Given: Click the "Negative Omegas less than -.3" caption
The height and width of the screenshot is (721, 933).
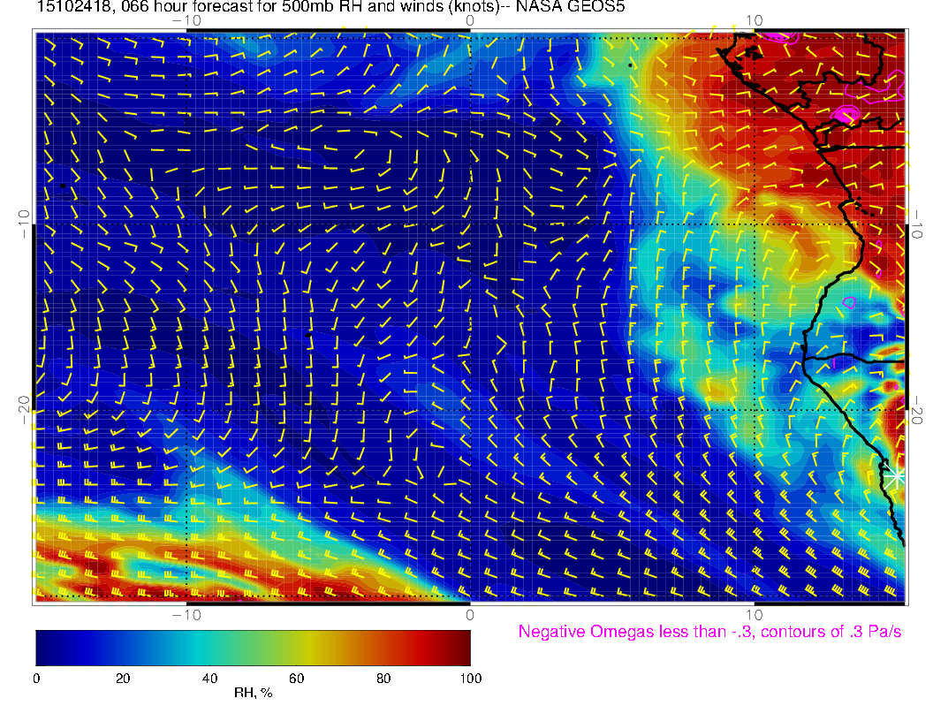Looking at the screenshot, I should coord(709,631).
